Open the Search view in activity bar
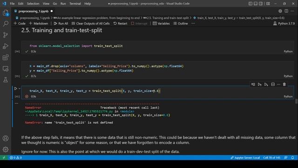Screen dimensions: 298x168 [x=6, y=24]
